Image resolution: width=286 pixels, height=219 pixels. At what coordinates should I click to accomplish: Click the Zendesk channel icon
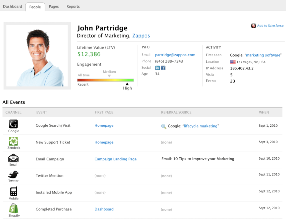(x=13, y=141)
